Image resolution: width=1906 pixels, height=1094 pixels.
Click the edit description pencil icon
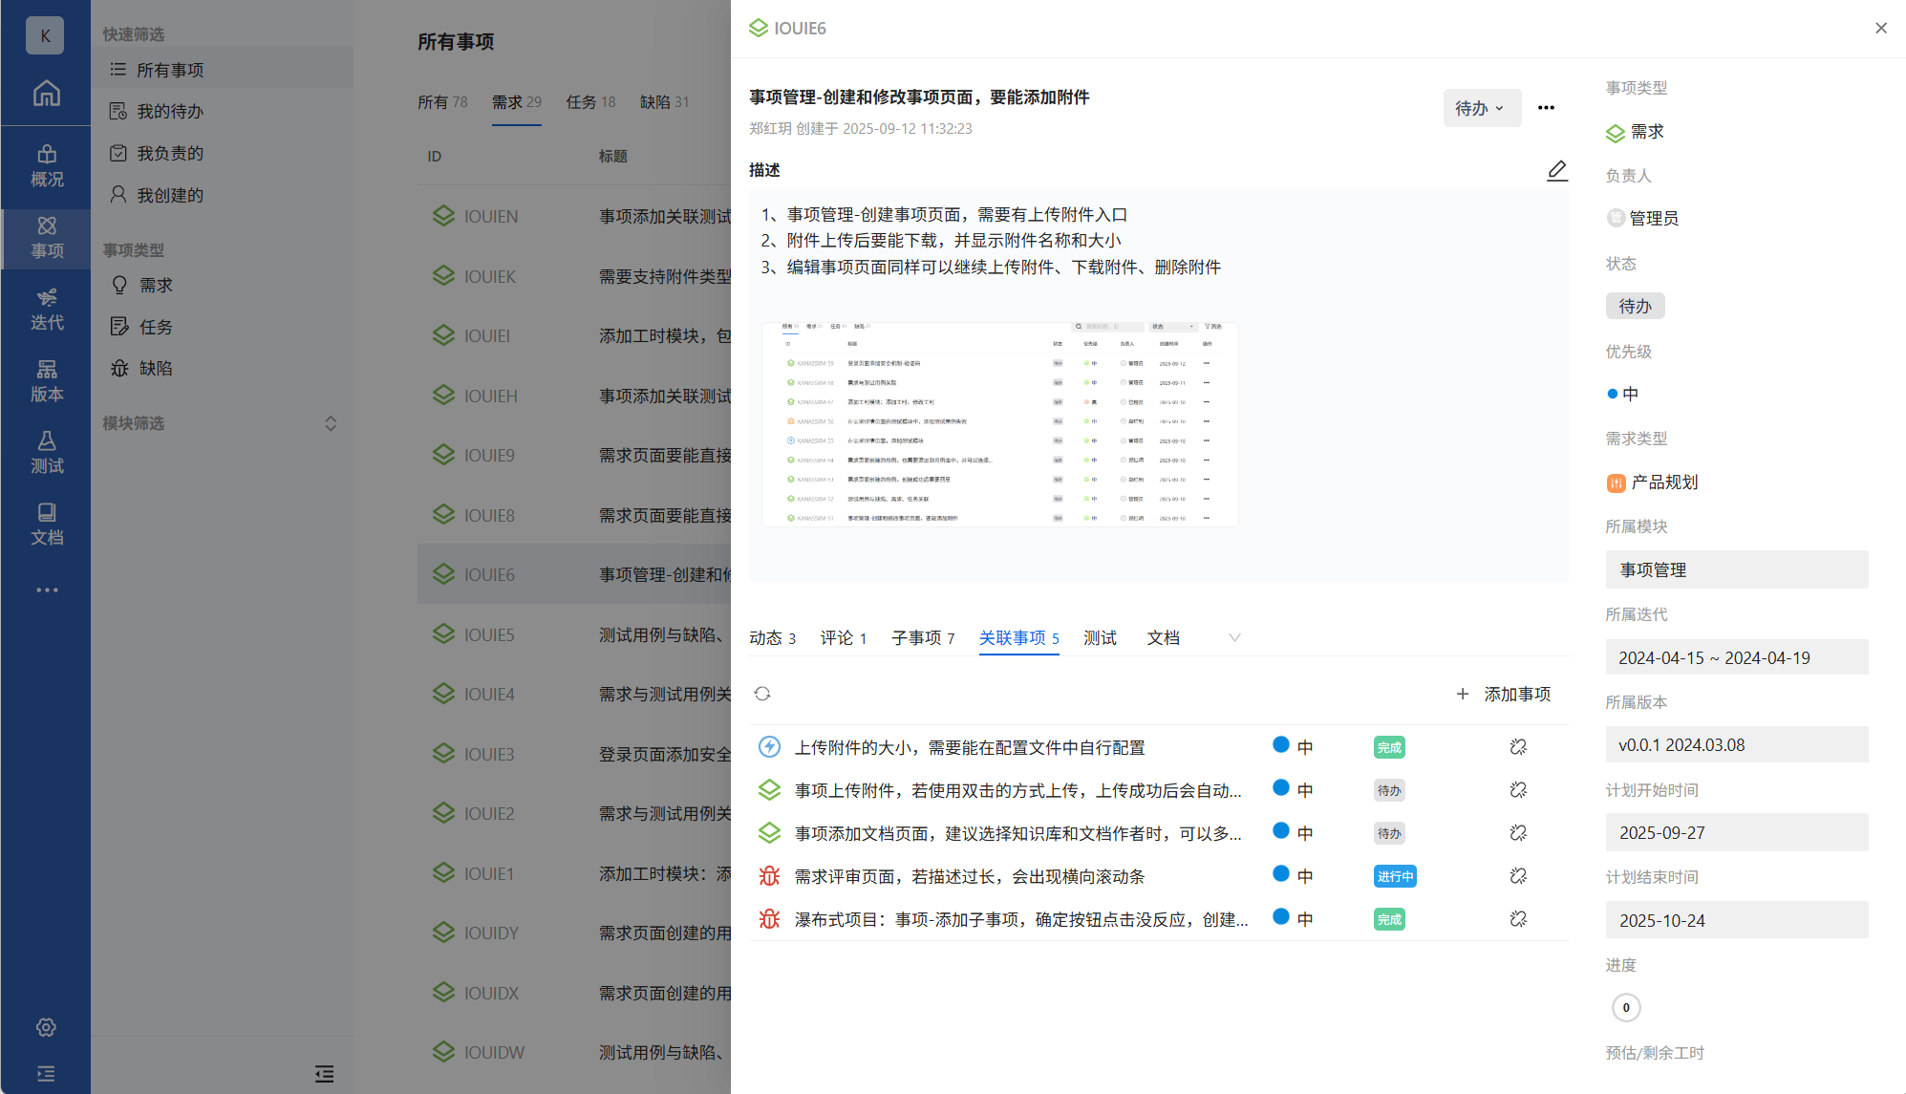pyautogui.click(x=1557, y=170)
